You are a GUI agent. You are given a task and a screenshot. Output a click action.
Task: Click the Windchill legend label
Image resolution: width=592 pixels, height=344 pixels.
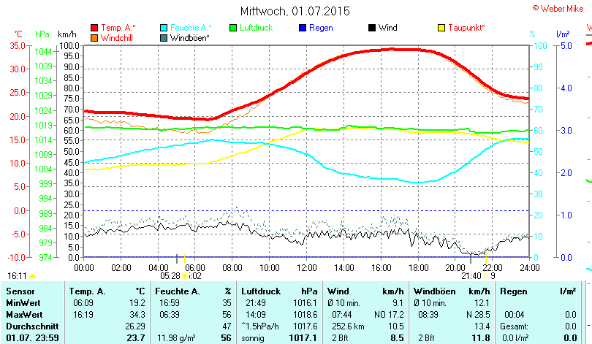(x=117, y=37)
